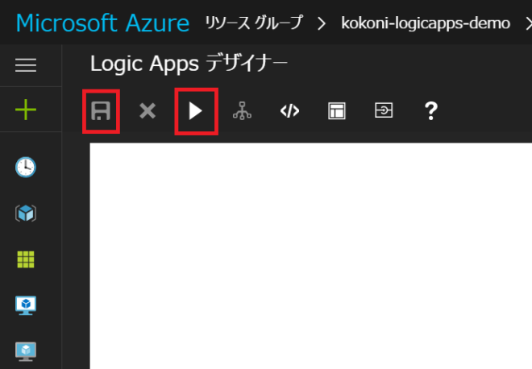Expand the hamburger menu in the sidebar
Viewport: 532px width, 369px height.
(x=26, y=66)
